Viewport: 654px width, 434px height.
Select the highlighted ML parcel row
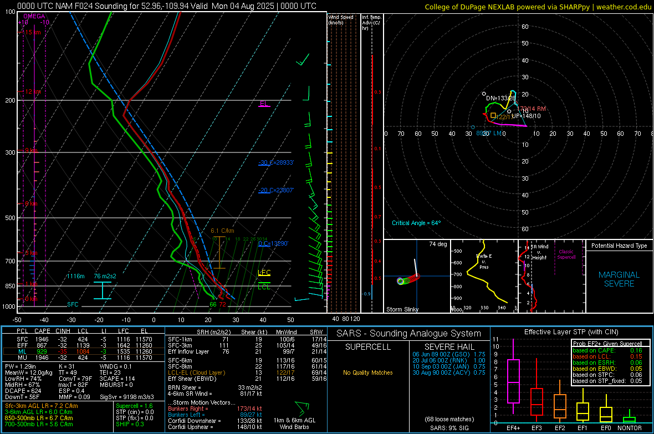tap(84, 351)
